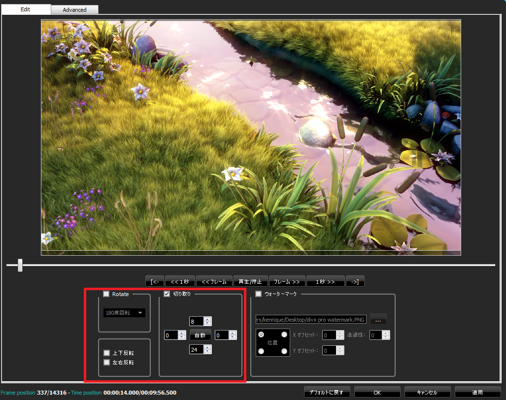Screen dimensions: 506x400
Task: Decrease the bottom crop value with down arrow
Action: [207, 352]
